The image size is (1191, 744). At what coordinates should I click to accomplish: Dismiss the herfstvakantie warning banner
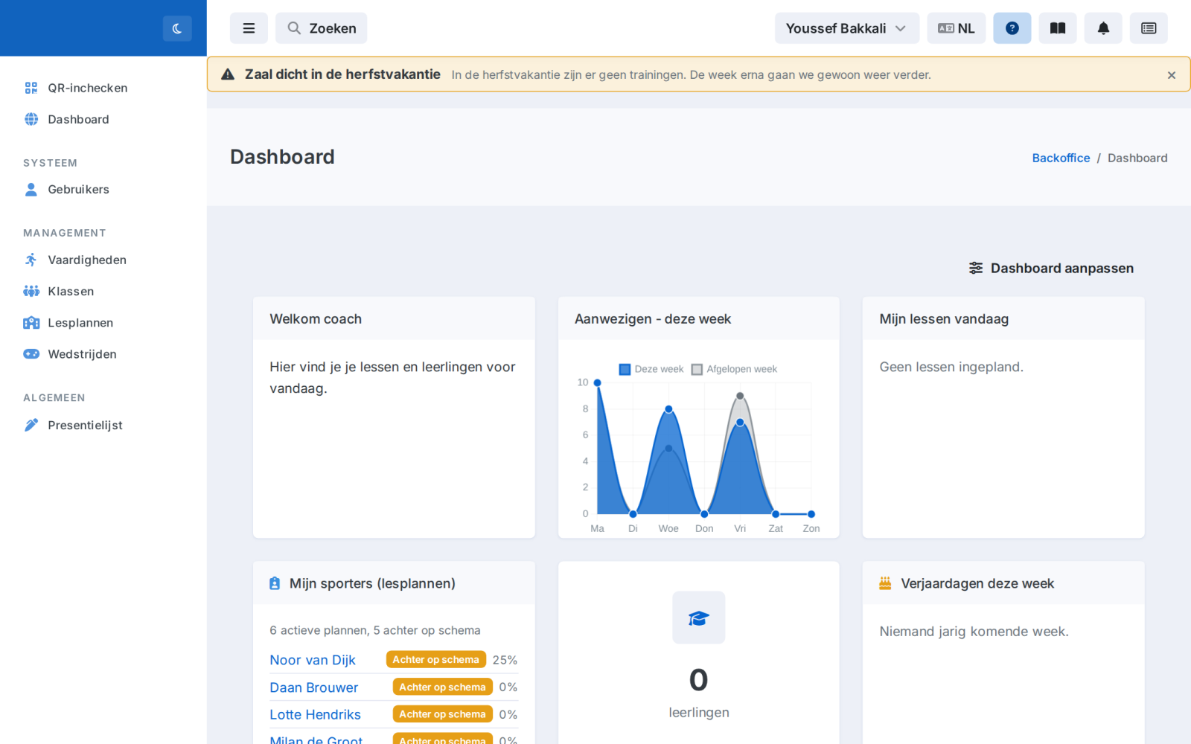click(1172, 75)
